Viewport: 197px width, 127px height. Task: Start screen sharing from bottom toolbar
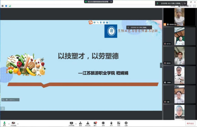pyautogui.click(x=71, y=124)
